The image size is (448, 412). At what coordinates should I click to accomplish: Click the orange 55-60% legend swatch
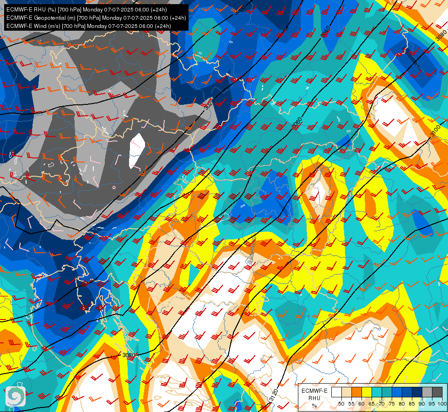tap(357, 392)
